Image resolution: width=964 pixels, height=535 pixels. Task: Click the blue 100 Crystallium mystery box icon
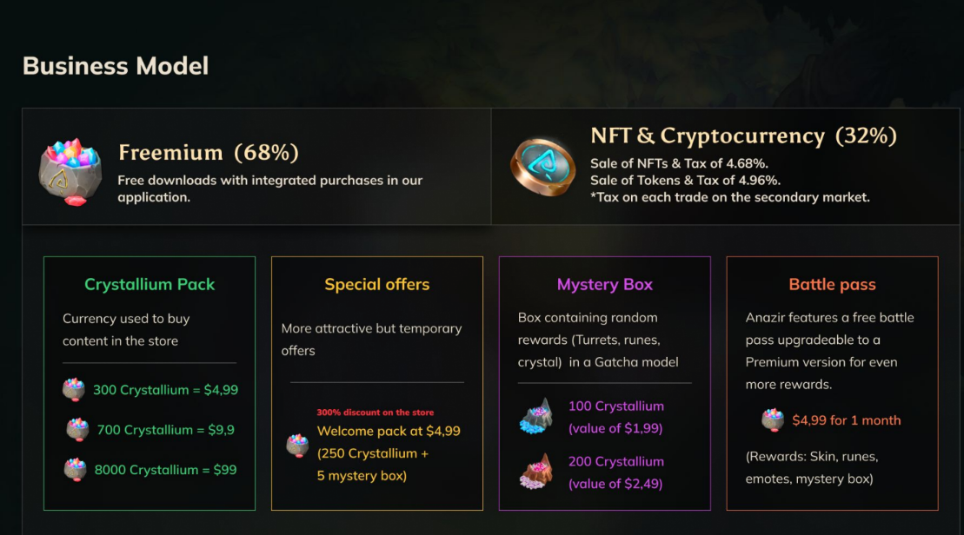coord(536,416)
